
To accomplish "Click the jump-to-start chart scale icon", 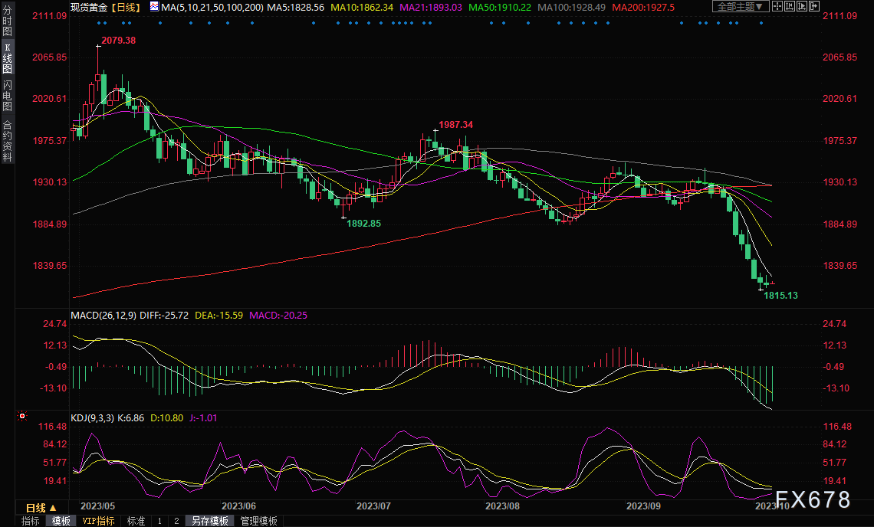I will (x=790, y=6).
